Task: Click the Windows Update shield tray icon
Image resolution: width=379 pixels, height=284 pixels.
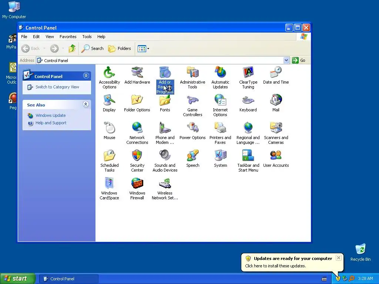Action: [x=338, y=279]
